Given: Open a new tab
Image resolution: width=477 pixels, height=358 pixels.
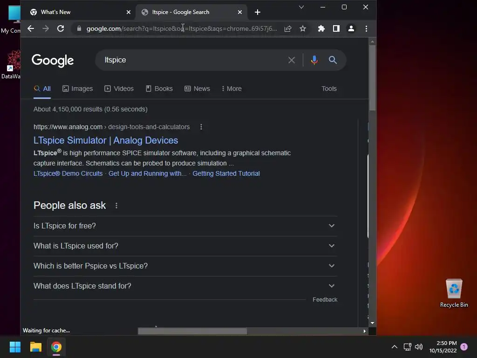Looking at the screenshot, I should coord(257,12).
